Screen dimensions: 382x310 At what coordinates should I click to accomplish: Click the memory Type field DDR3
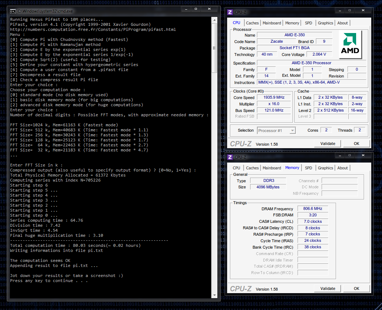[x=268, y=180]
